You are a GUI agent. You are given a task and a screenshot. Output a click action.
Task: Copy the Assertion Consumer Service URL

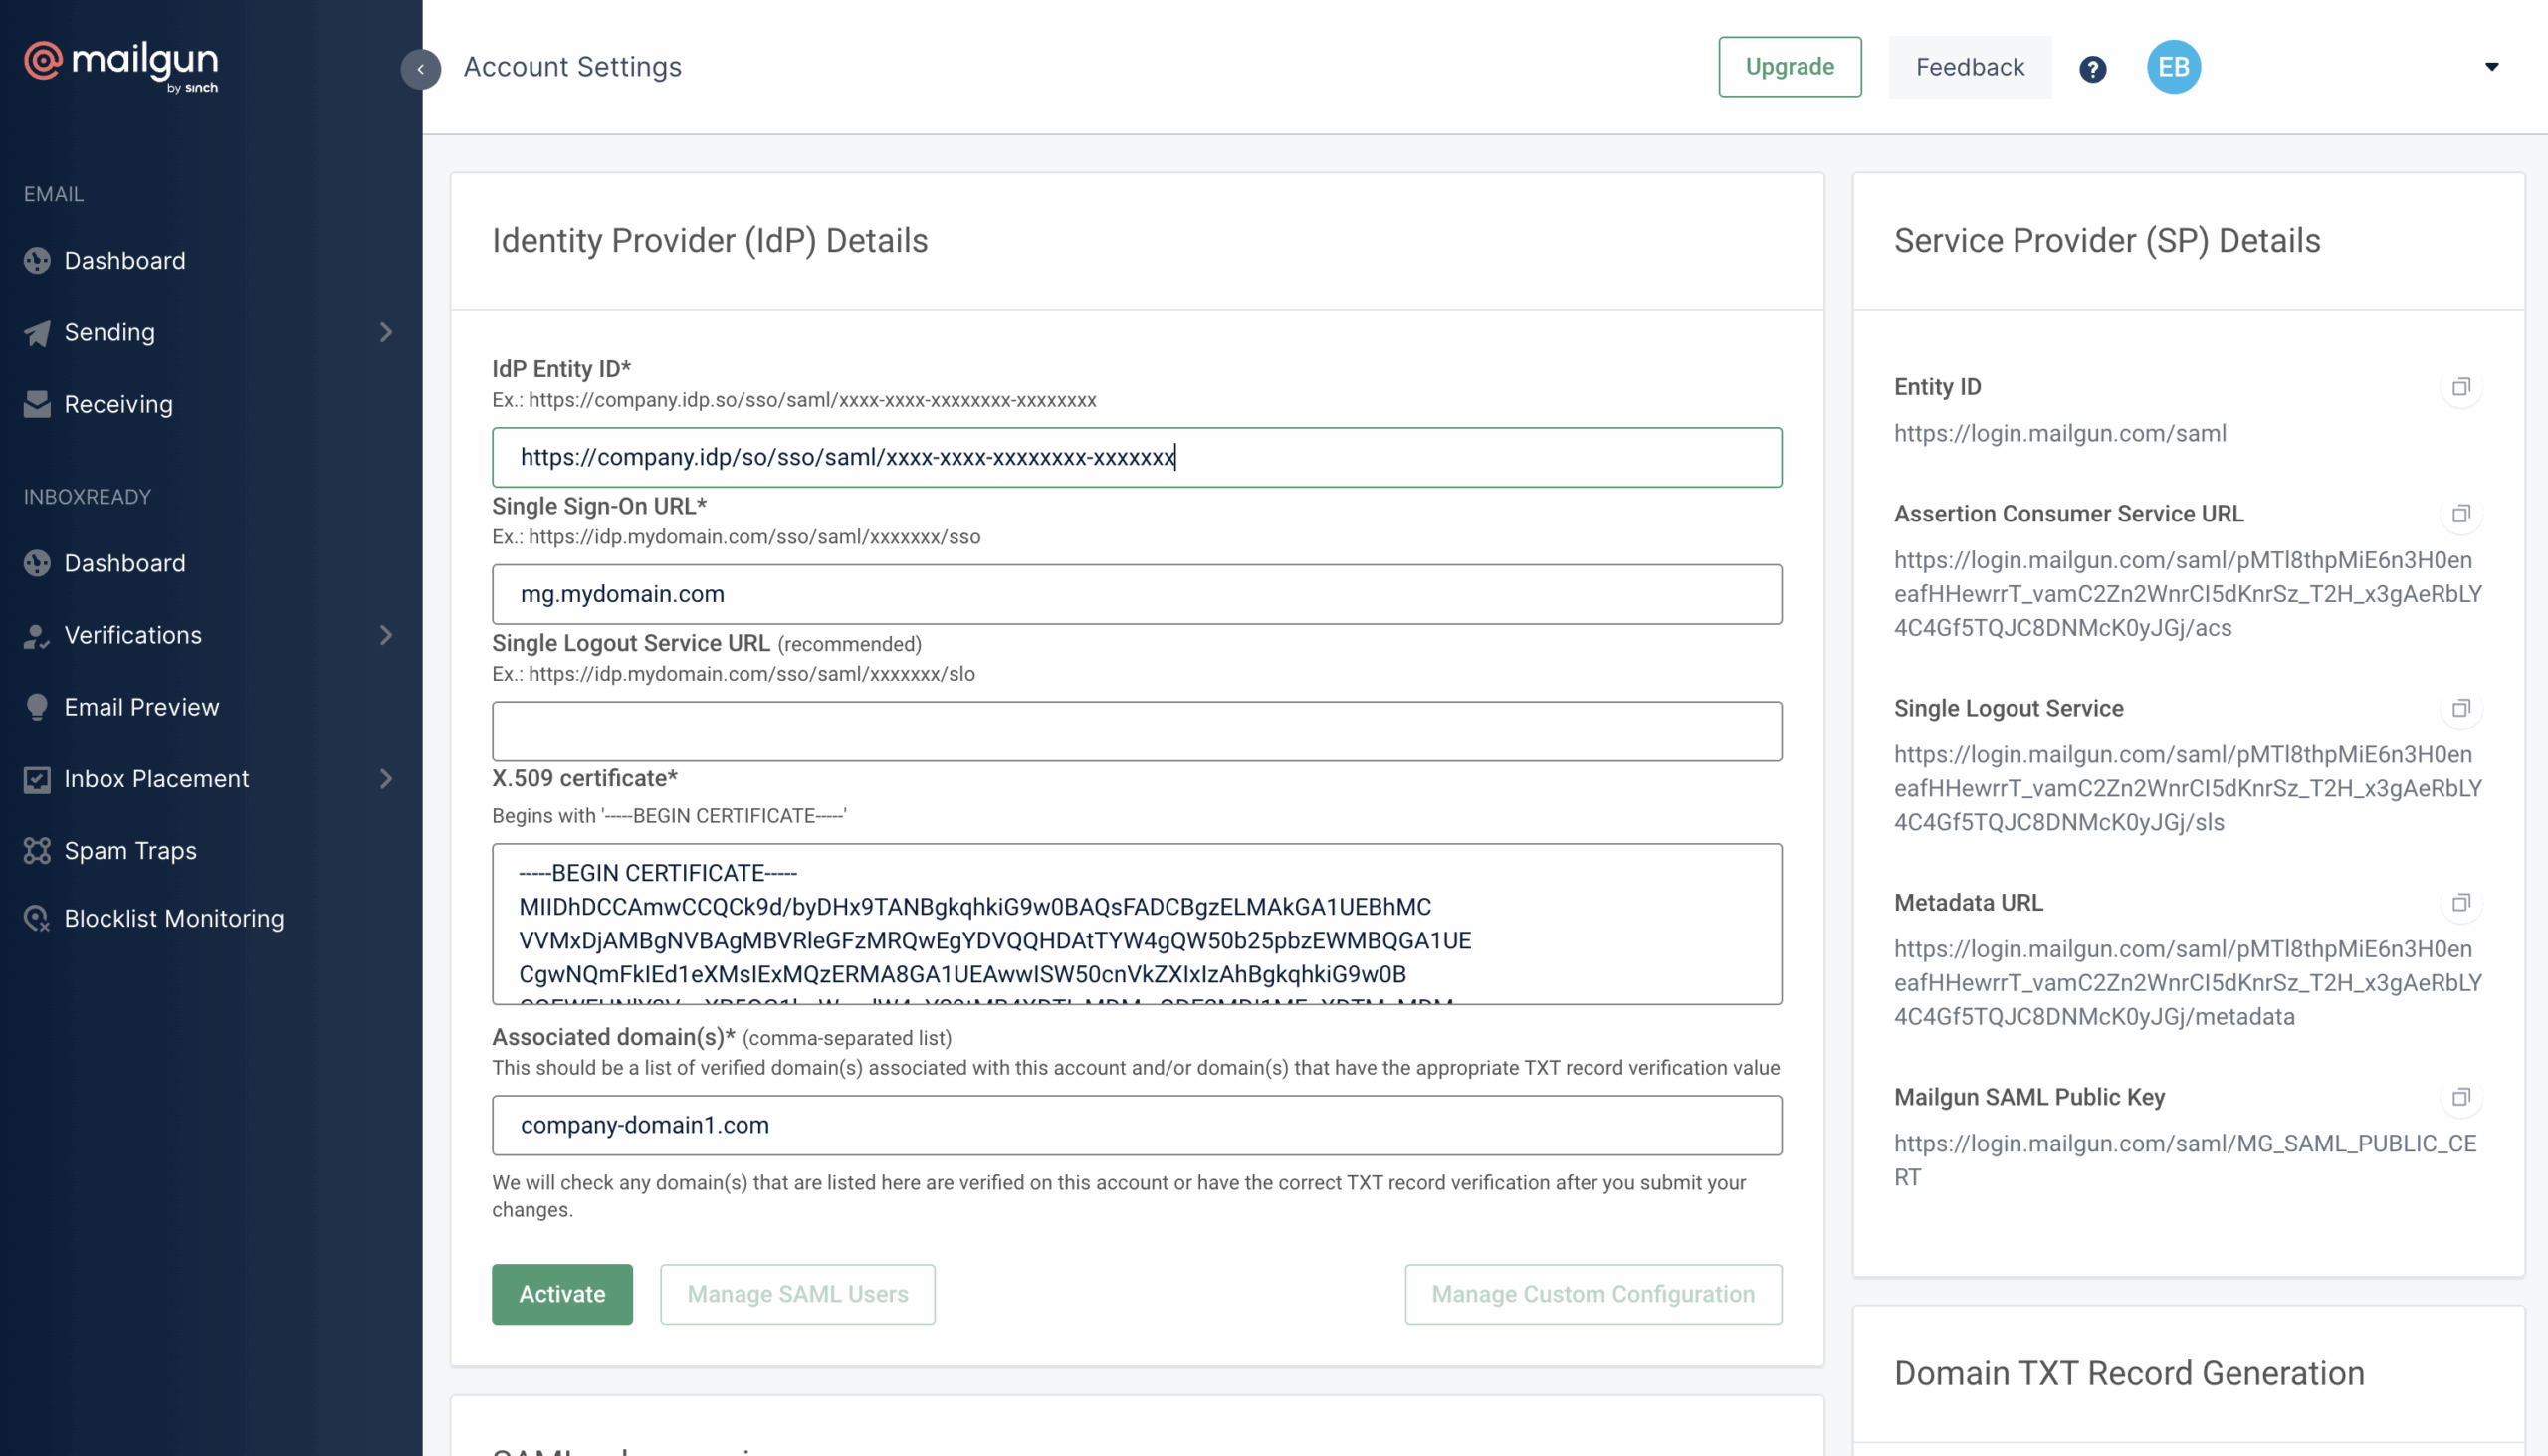tap(2461, 514)
